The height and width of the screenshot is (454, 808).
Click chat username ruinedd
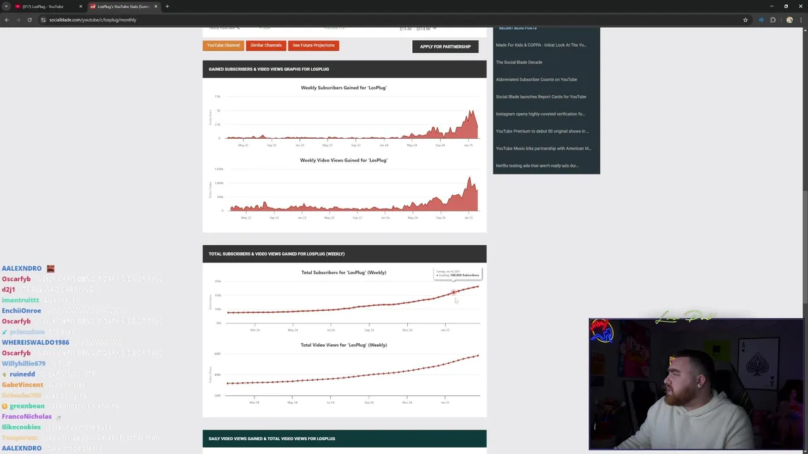(x=22, y=374)
